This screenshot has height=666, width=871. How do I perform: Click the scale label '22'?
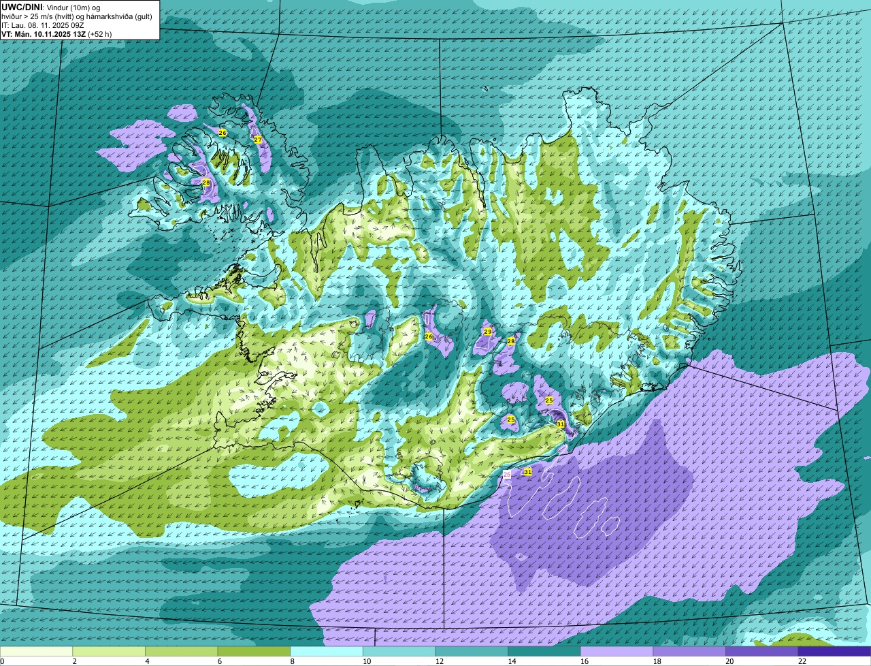pos(802,661)
